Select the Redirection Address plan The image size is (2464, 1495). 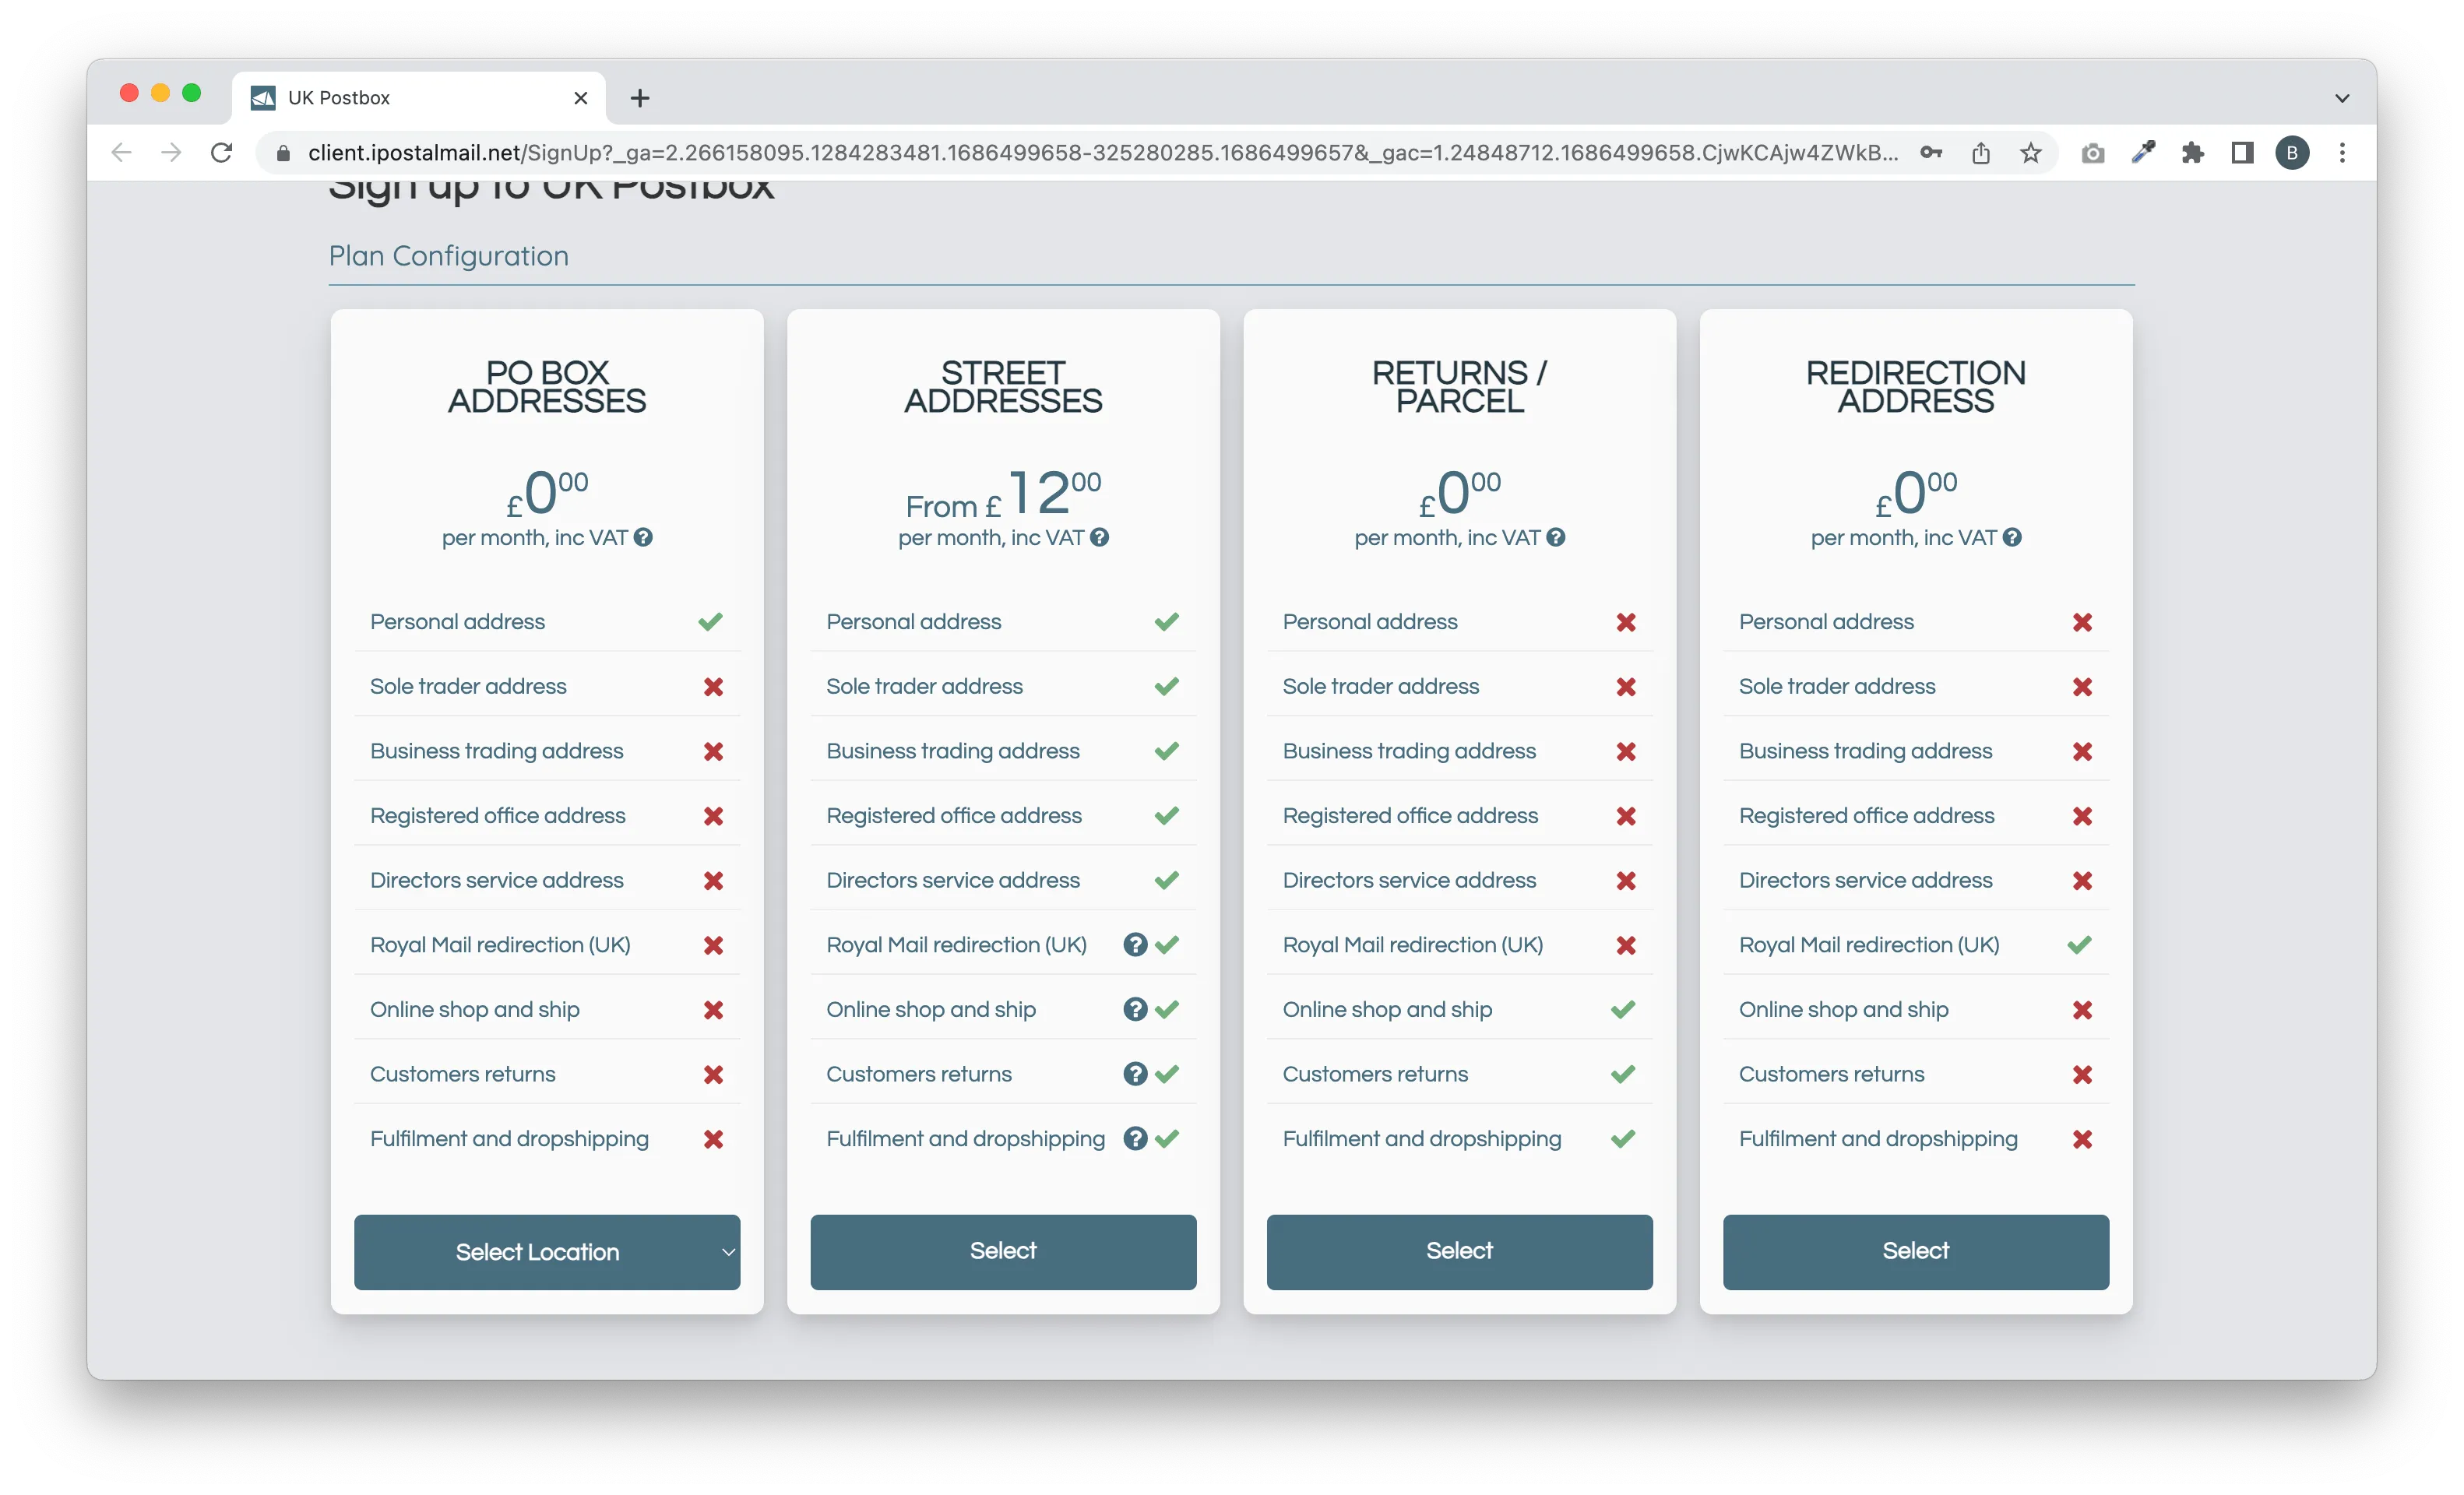tap(1916, 1252)
